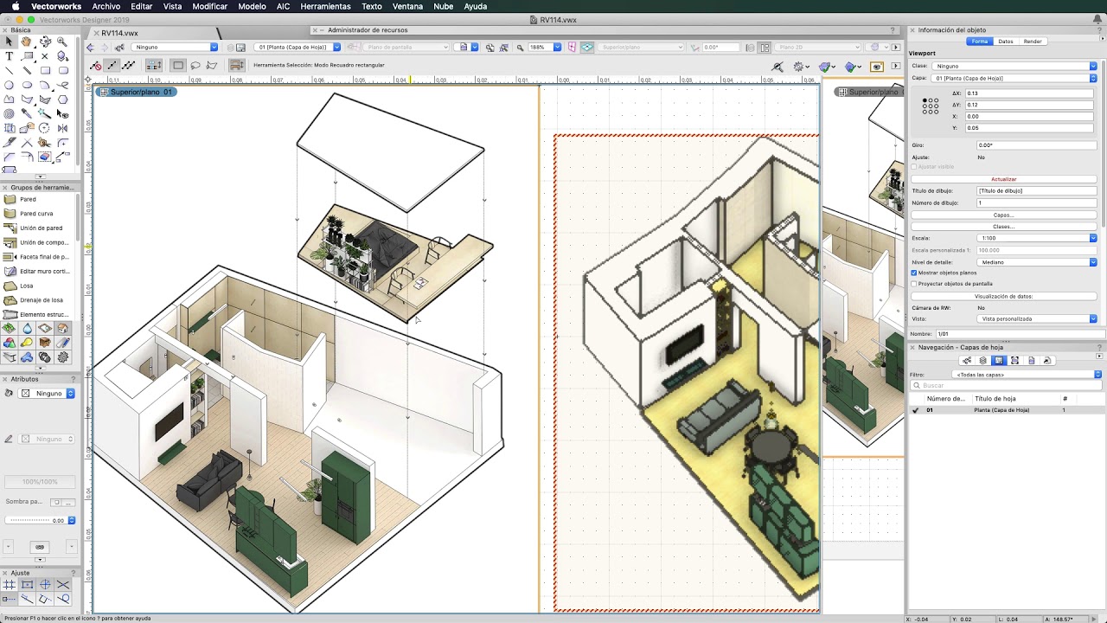
Task: Click the Clases... button
Action: click(1003, 227)
